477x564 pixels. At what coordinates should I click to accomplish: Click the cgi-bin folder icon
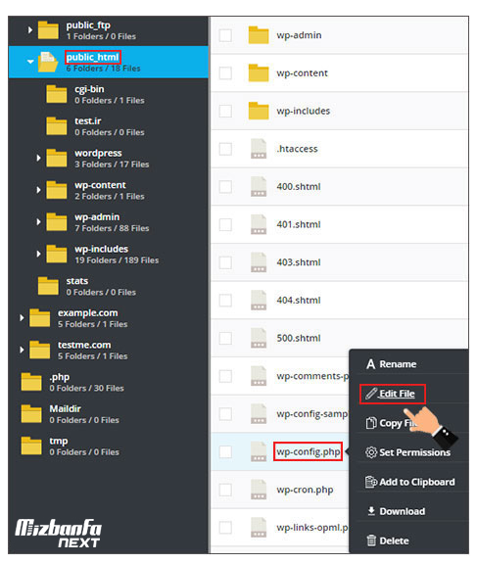point(57,94)
